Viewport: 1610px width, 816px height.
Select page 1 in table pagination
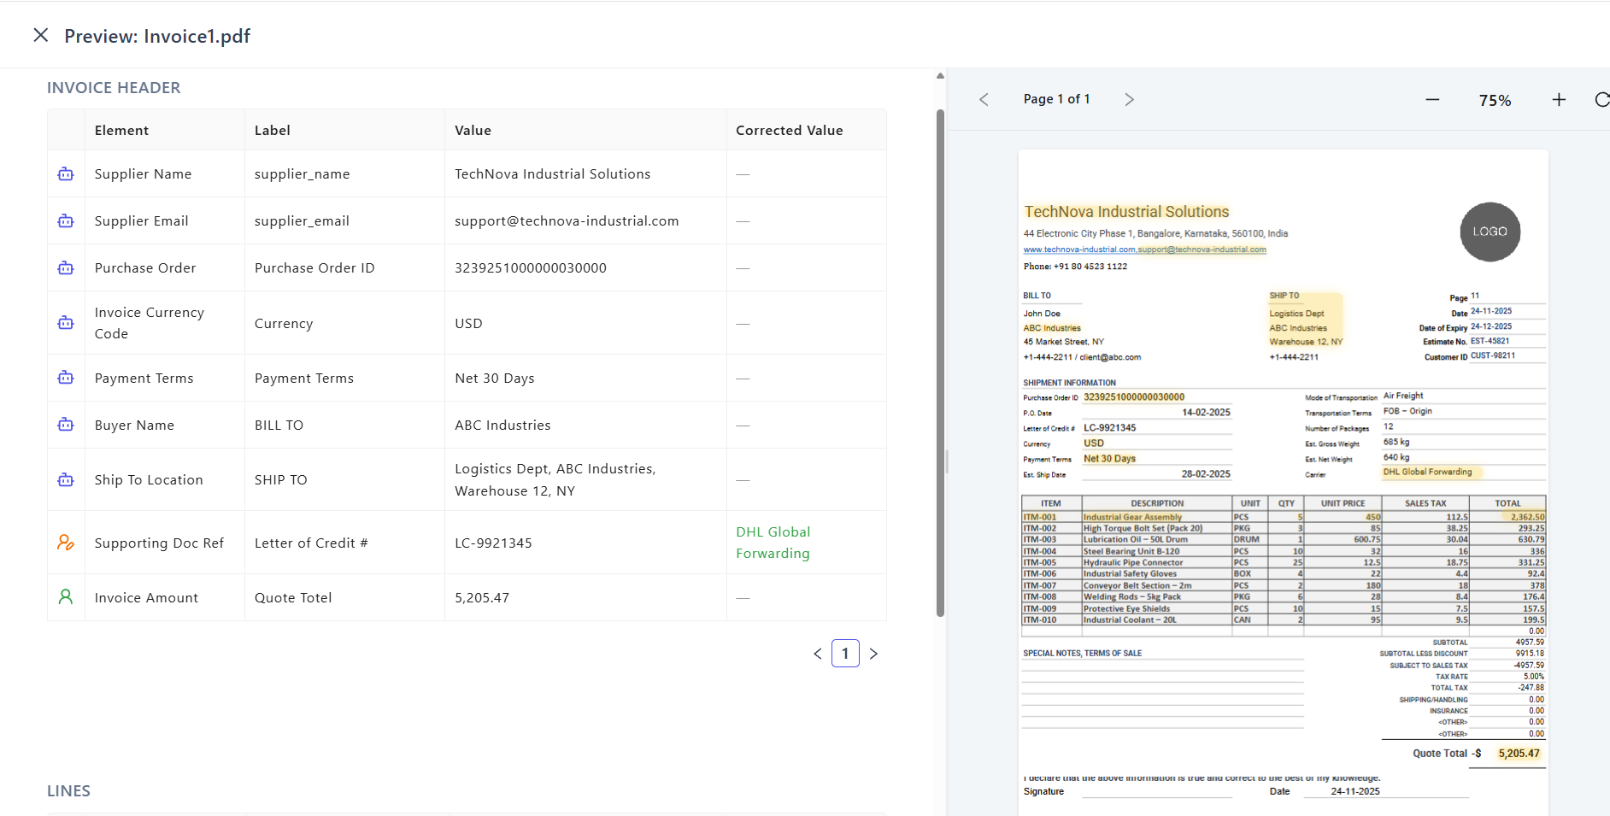[845, 654]
